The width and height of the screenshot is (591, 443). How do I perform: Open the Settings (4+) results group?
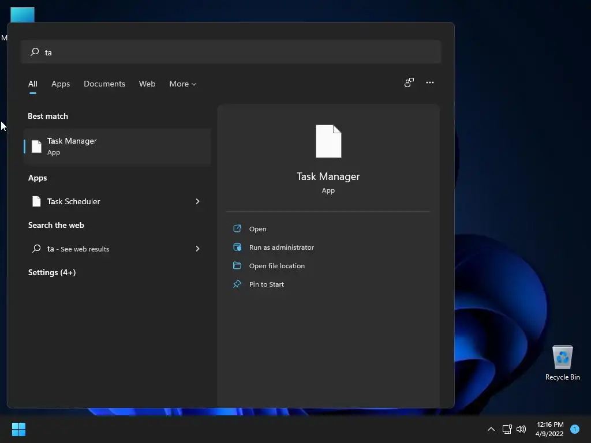[x=52, y=272]
